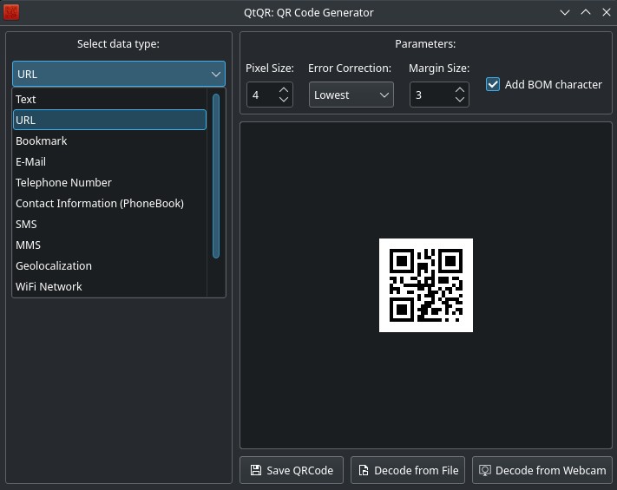Open the Error Correction dropdown showing Lowest

click(351, 95)
